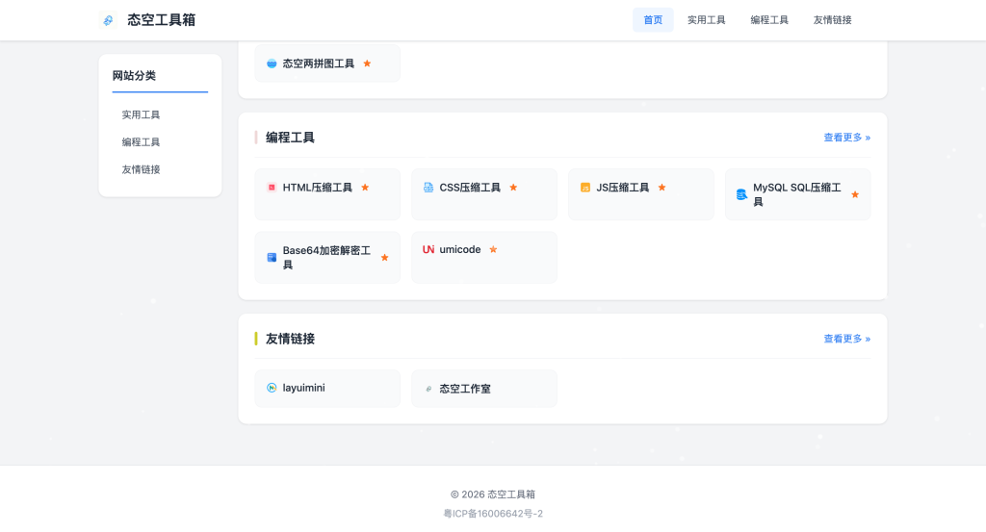The image size is (986, 532).
Task: Click the star next to umicode
Action: [493, 249]
